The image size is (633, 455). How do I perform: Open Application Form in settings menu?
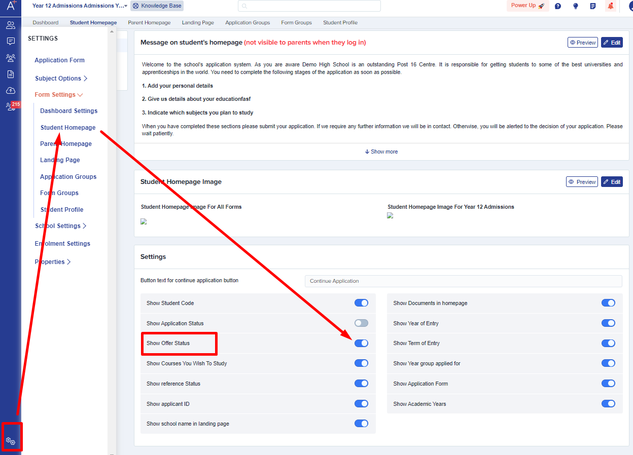pos(59,60)
